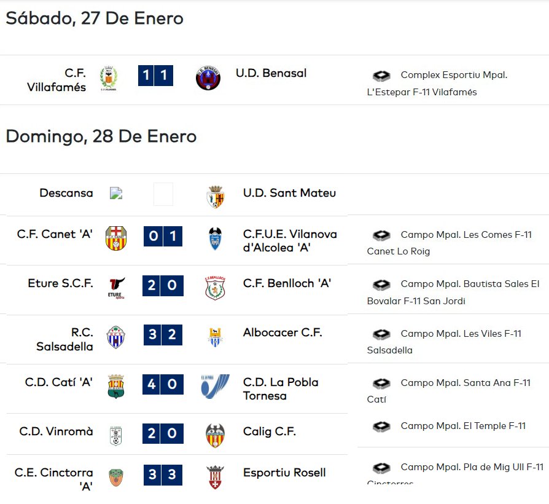Viewport: 549px width, 504px height.
Task: Click the C.F. Villafamés team crest
Action: tap(109, 78)
